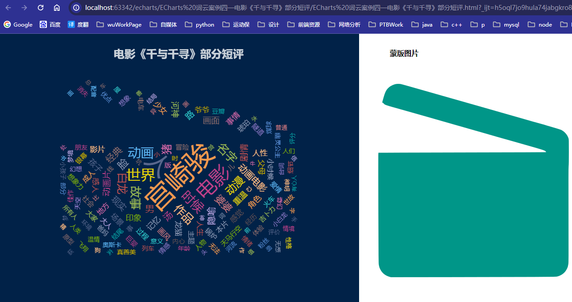
Task: Go forward to the next page
Action: [24, 8]
